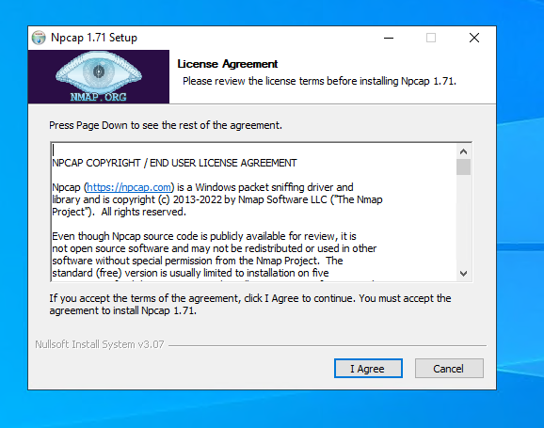Screen dimensions: 544x428
Task: Click the Npcap installer icon in title bar
Action: [x=39, y=38]
